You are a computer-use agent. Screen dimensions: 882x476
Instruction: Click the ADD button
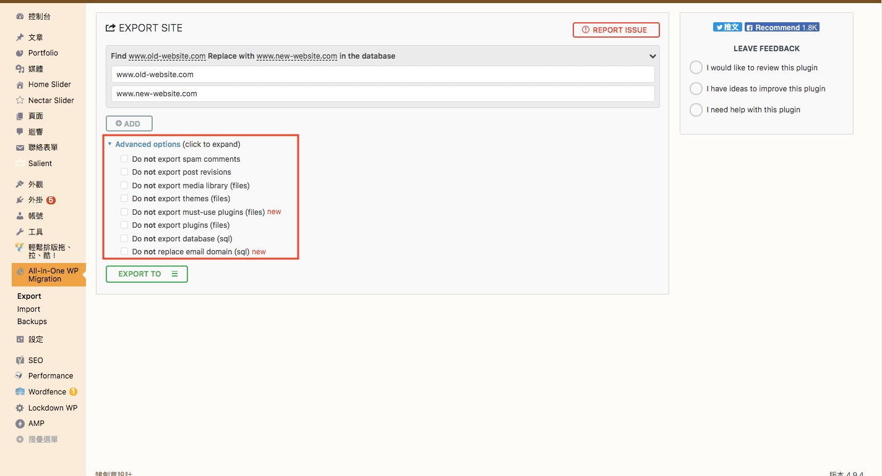tap(129, 123)
